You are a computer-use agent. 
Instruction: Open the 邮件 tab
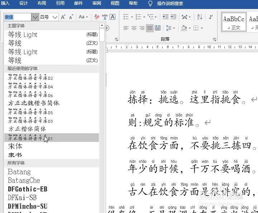[x=78, y=3]
